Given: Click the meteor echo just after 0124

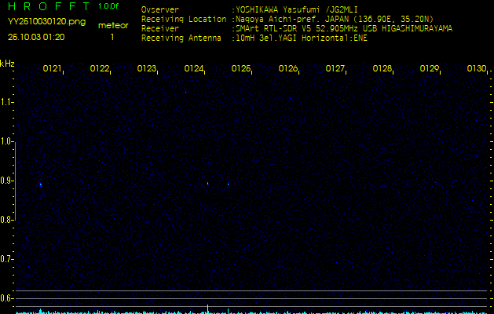Looking at the screenshot, I should pos(207,184).
